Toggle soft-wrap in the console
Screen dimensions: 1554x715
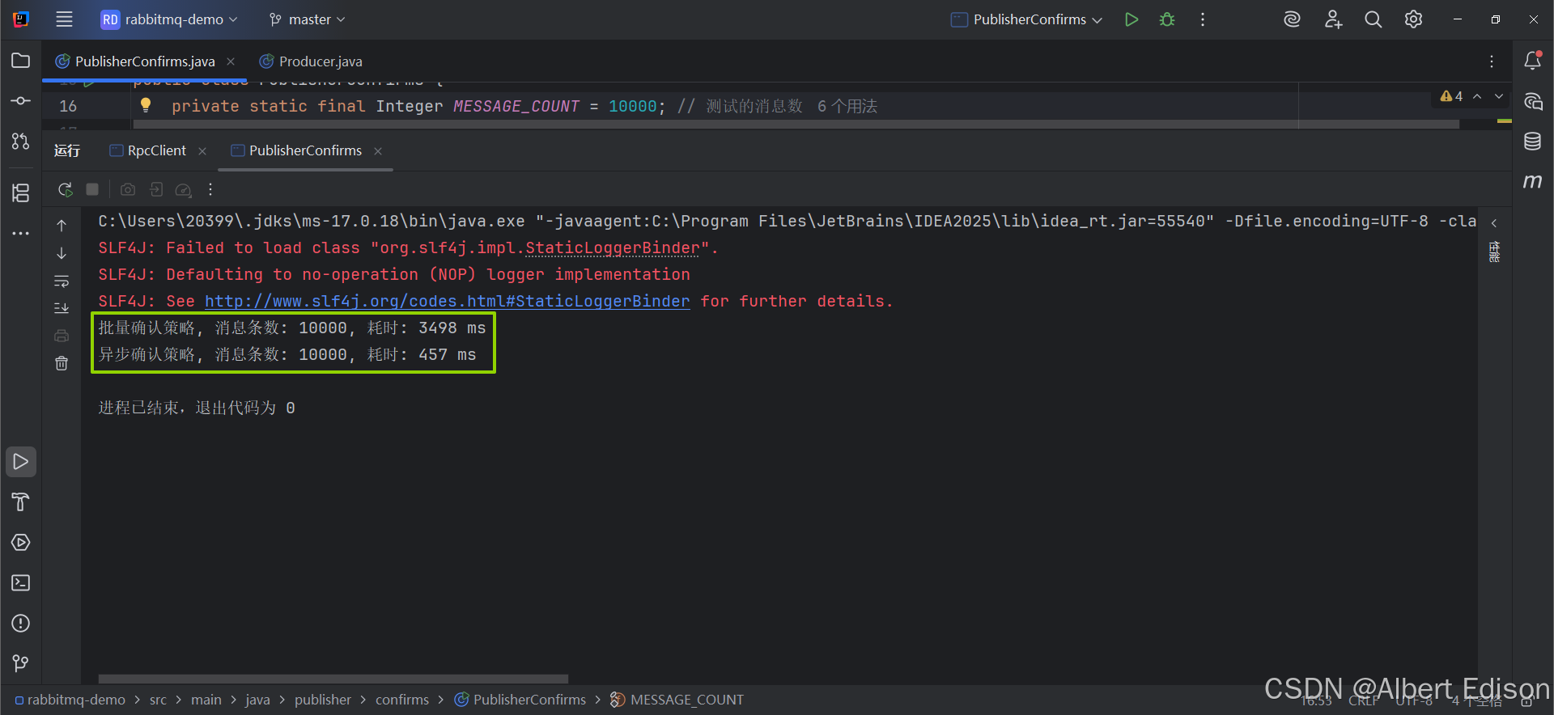[x=62, y=281]
